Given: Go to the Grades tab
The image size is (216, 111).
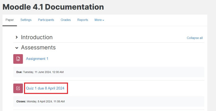Looking at the screenshot, I should [66, 20].
